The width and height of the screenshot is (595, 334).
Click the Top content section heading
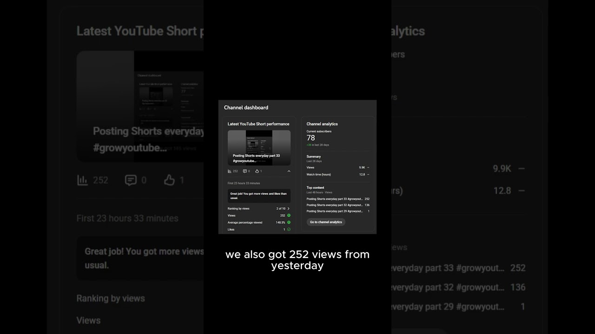click(x=316, y=187)
